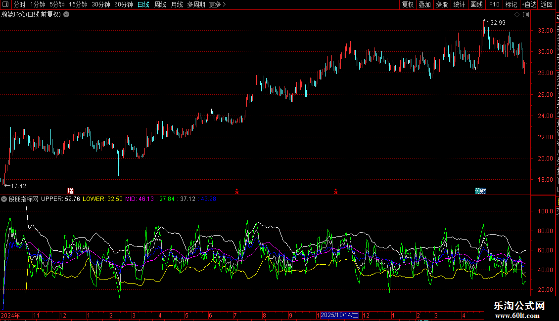Click MID: 46.13 indicator value

[140, 200]
